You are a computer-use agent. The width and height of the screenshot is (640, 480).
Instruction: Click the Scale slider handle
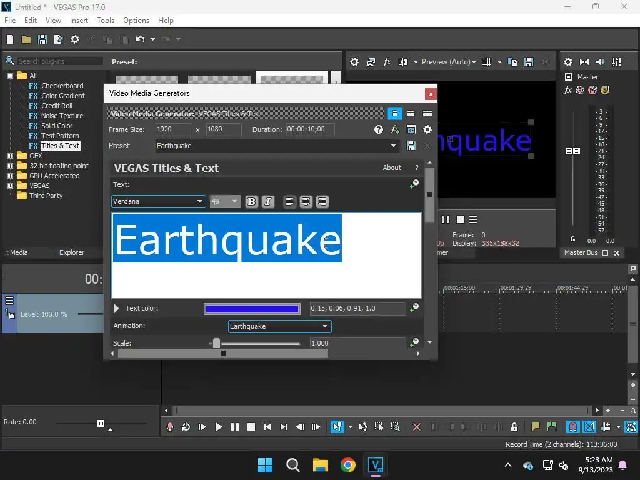click(x=216, y=343)
